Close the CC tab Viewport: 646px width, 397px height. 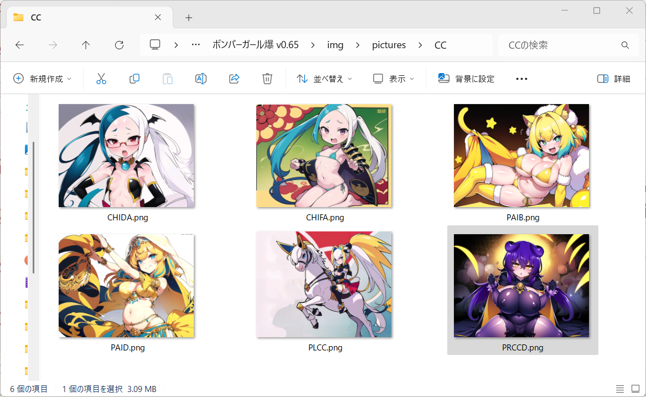158,17
